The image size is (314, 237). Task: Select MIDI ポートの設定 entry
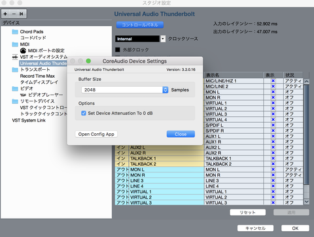pos(46,51)
